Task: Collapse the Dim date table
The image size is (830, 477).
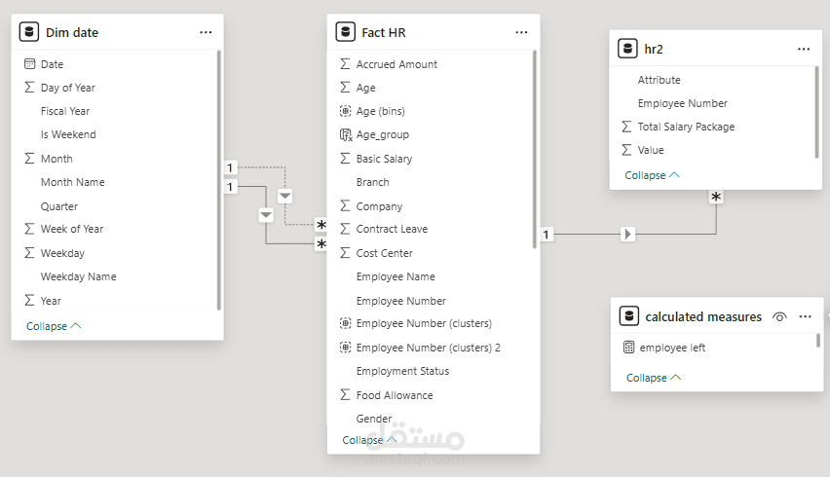Action: tap(54, 326)
